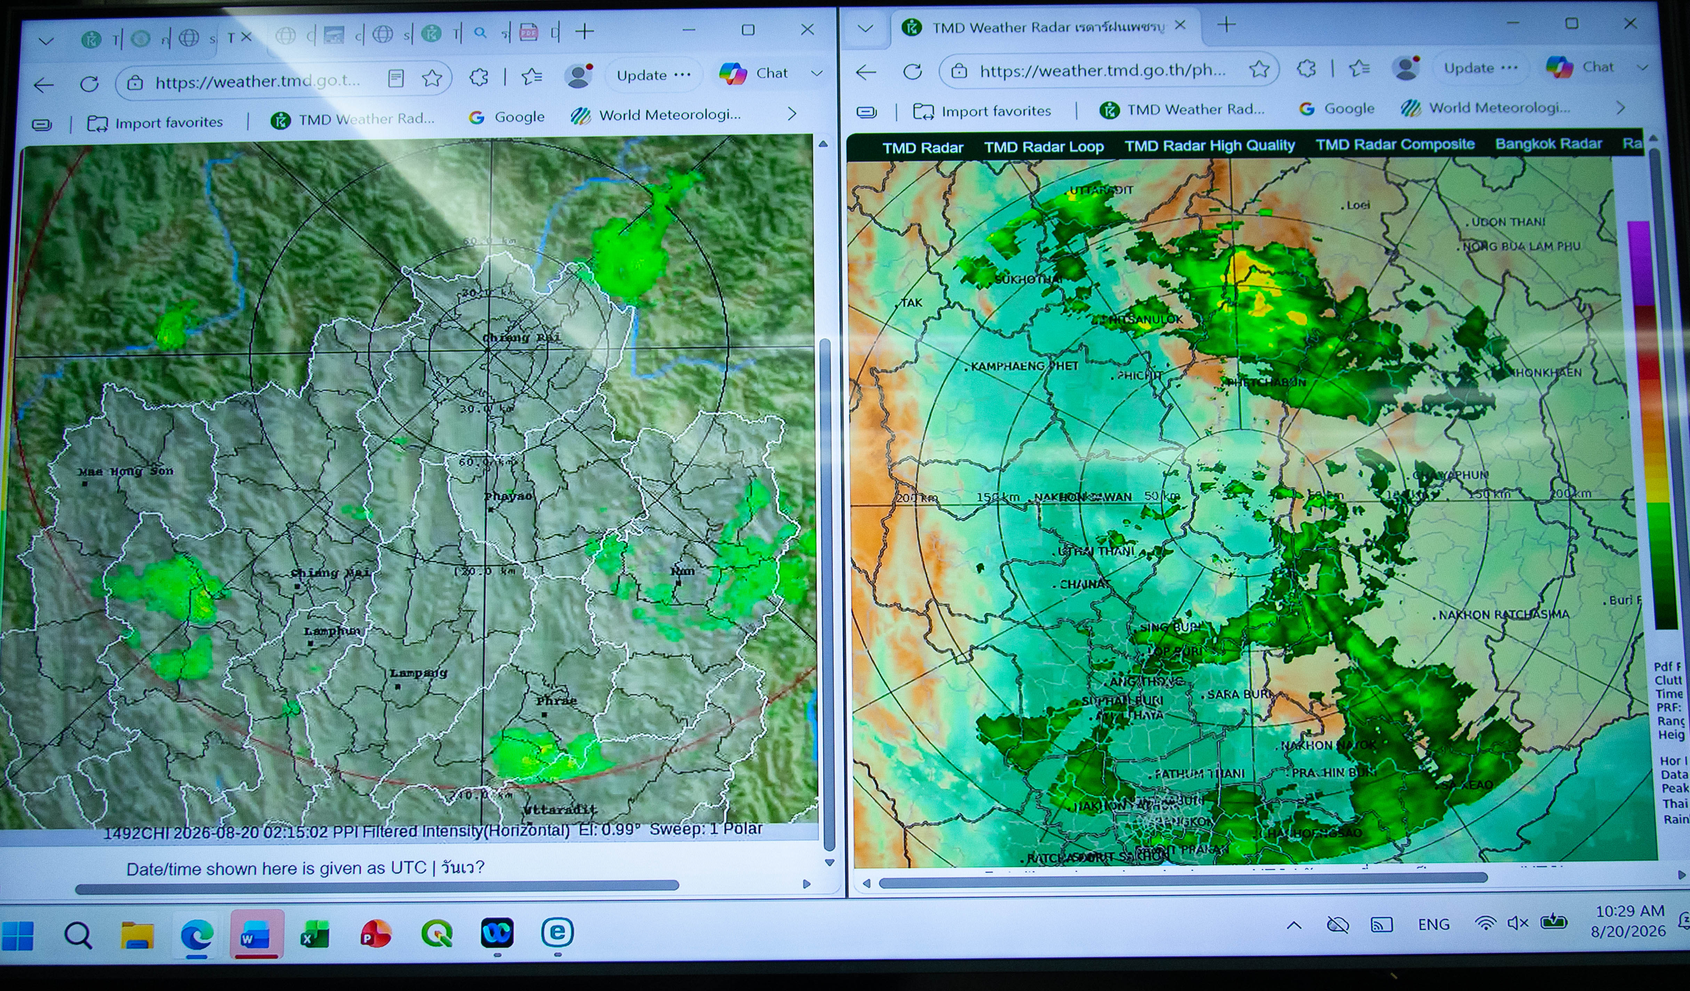Open the Bangkok Radar menu item
The height and width of the screenshot is (991, 1690).
tap(1548, 144)
